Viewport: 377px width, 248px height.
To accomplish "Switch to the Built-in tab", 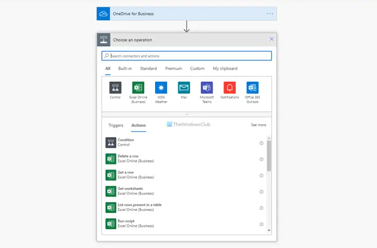I will point(125,68).
